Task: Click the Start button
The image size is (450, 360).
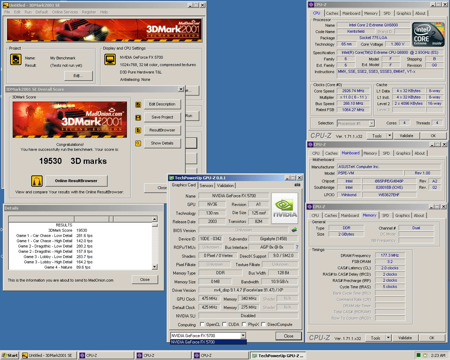Action: (9, 355)
